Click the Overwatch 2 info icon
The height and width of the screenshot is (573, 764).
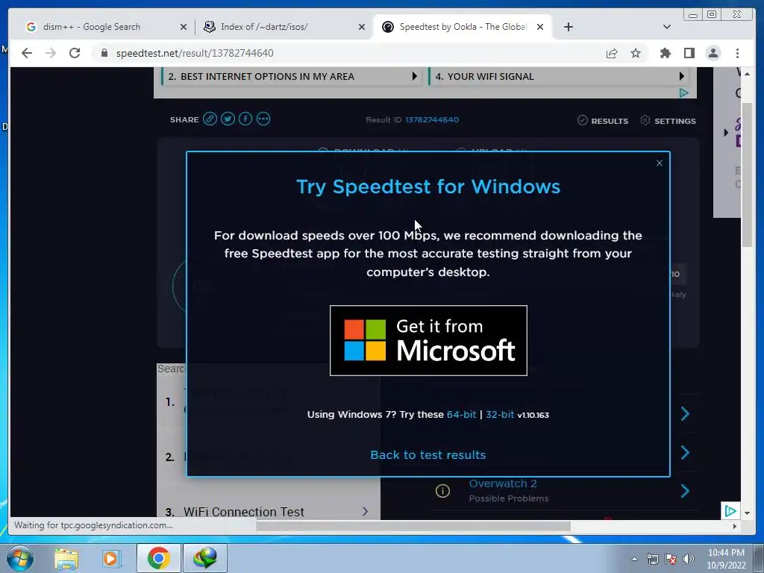point(442,491)
